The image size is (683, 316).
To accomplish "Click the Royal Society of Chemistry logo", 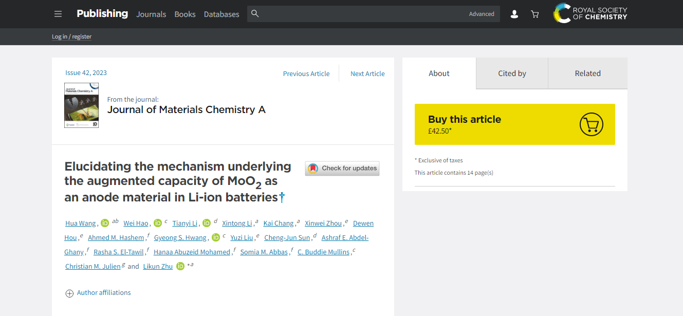I will coord(590,13).
